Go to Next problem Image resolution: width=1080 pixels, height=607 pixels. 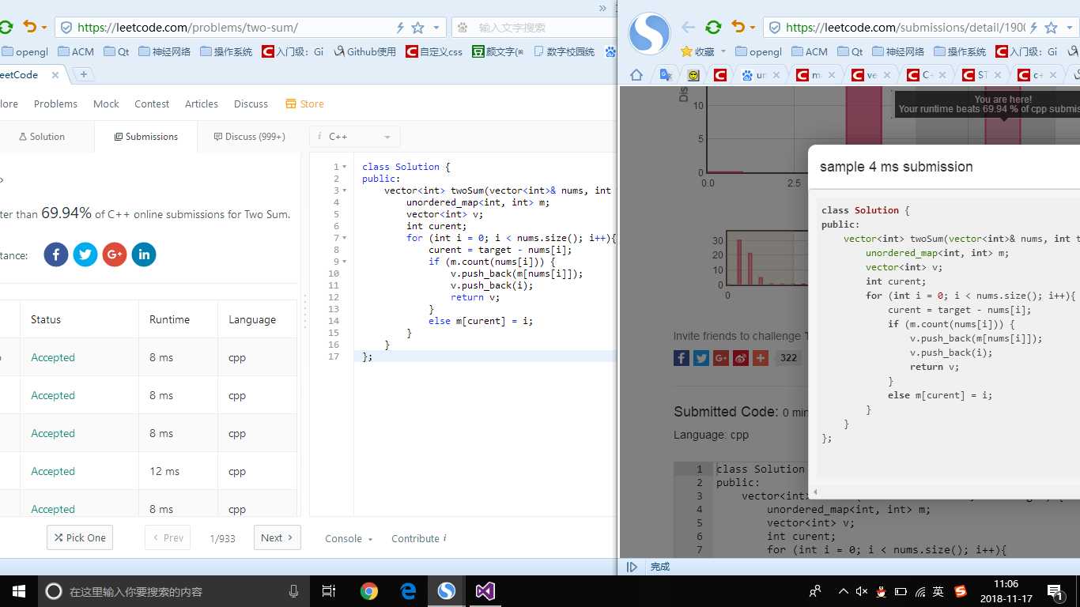278,537
